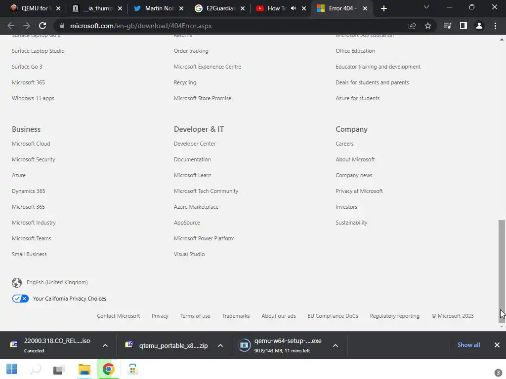Click the qtemu_portable zip file icon
Viewport: 506px width, 379px height.
(x=129, y=345)
